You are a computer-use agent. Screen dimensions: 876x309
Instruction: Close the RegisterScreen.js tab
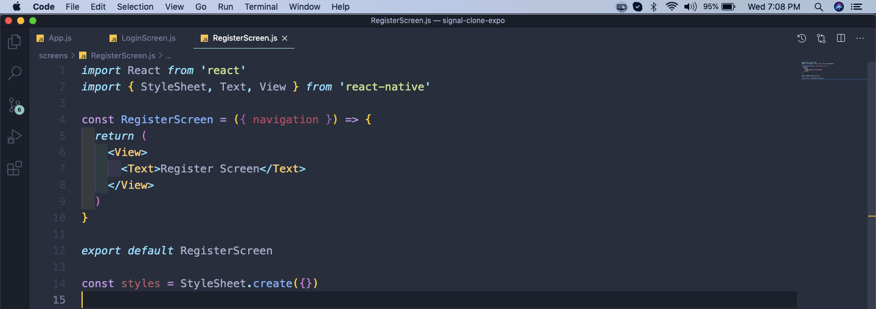click(x=285, y=38)
